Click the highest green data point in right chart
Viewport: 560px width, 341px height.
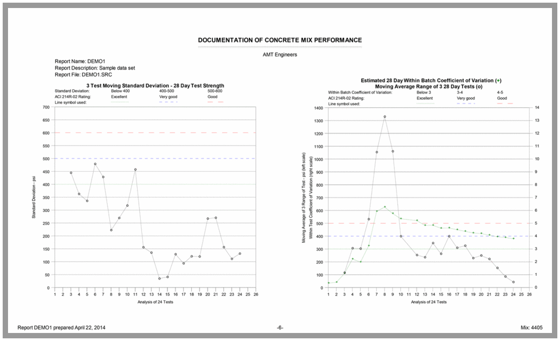coord(384,207)
